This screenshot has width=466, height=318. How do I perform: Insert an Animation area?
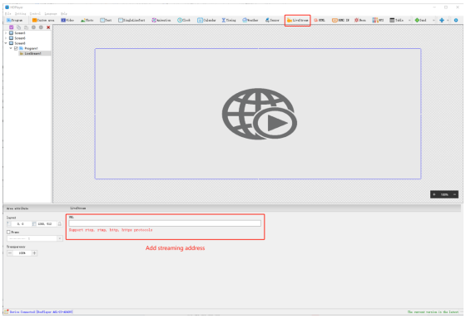[x=161, y=20]
